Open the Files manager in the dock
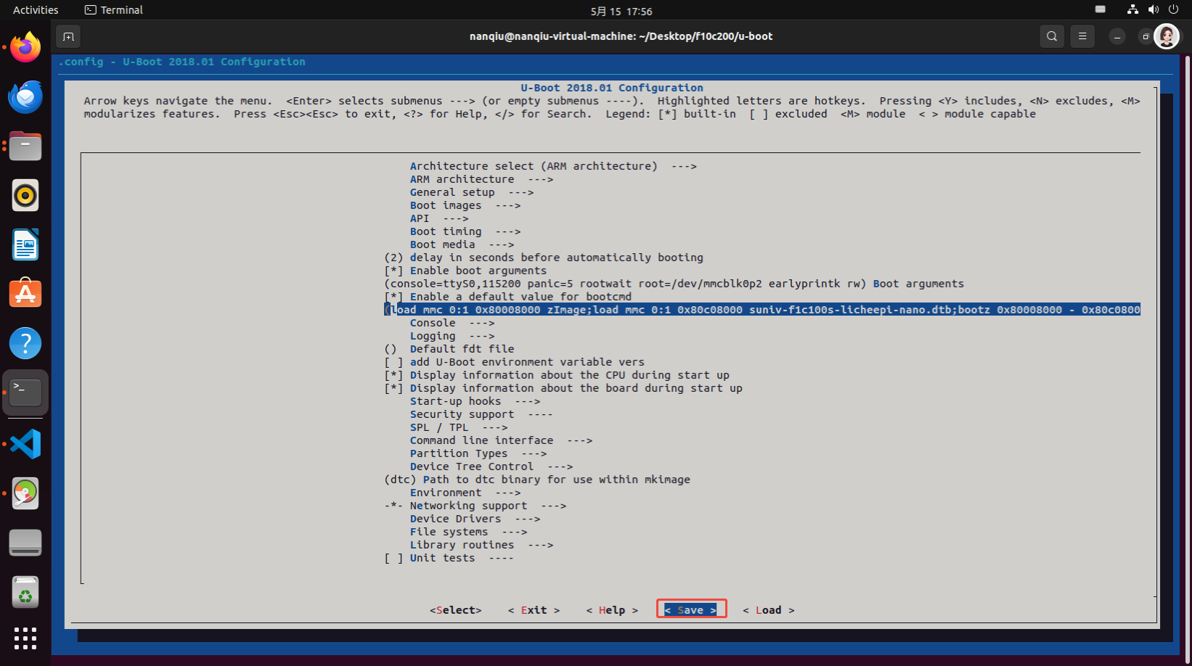The width and height of the screenshot is (1192, 666). [25, 146]
